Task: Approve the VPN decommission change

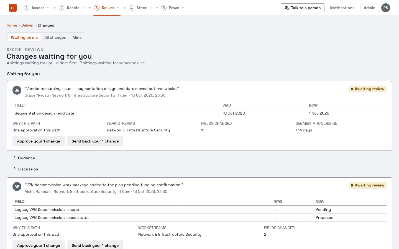Action: click(x=39, y=245)
